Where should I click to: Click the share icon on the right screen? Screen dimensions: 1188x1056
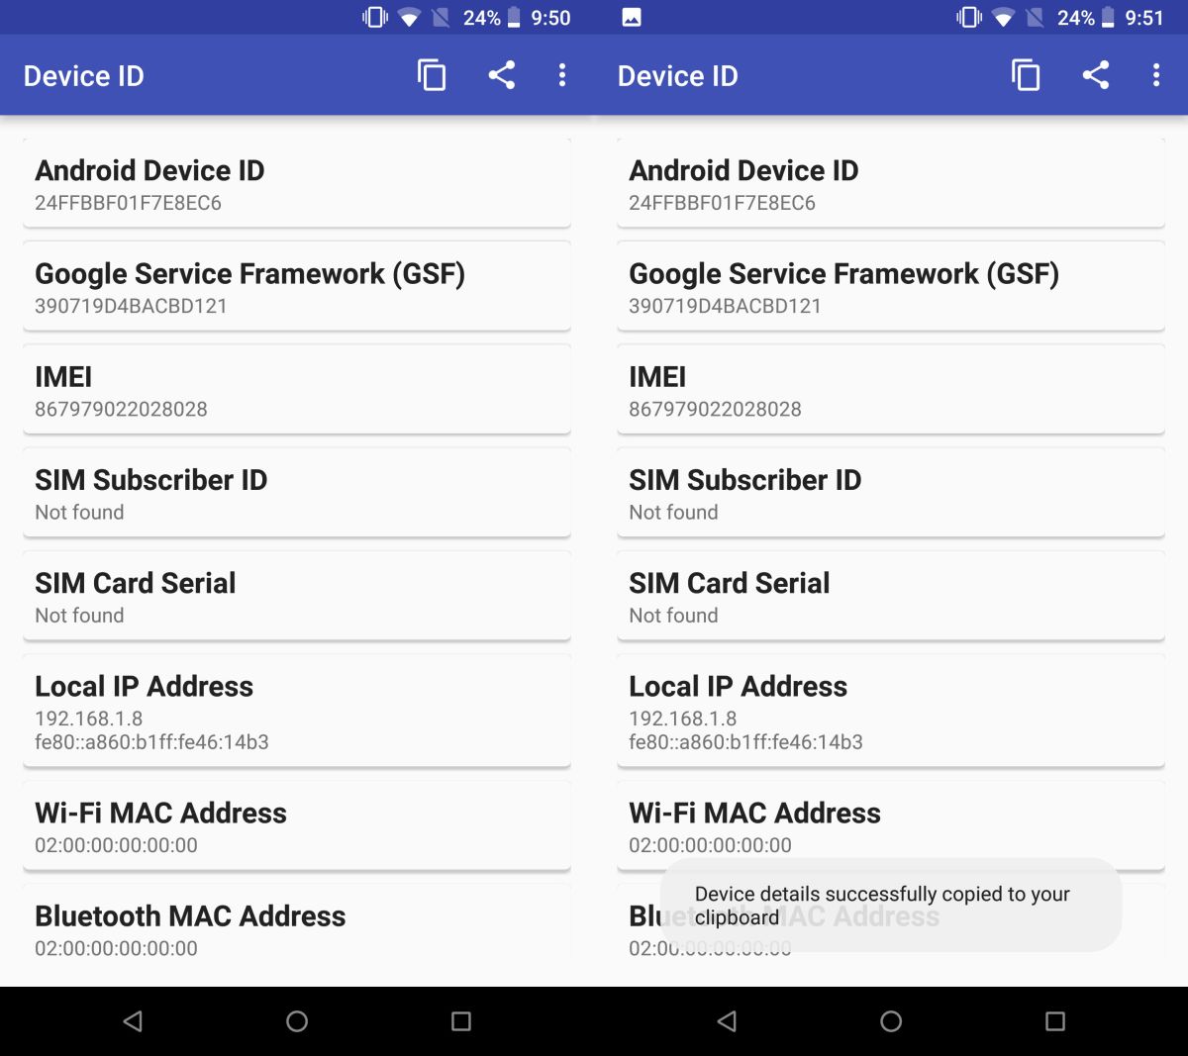(1095, 75)
